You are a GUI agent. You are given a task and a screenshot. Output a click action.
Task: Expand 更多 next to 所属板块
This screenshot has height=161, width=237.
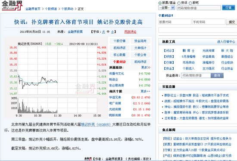coord(146,68)
